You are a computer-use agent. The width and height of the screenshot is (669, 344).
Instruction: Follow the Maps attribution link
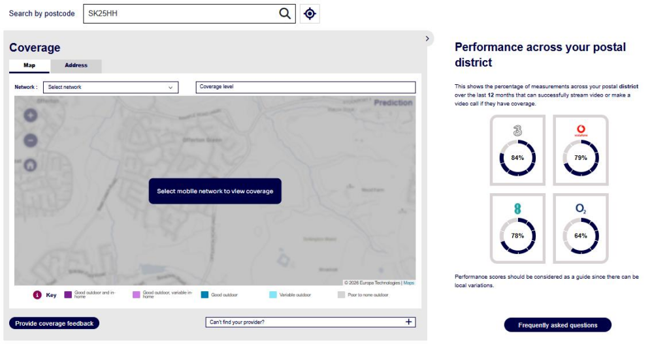pos(409,283)
